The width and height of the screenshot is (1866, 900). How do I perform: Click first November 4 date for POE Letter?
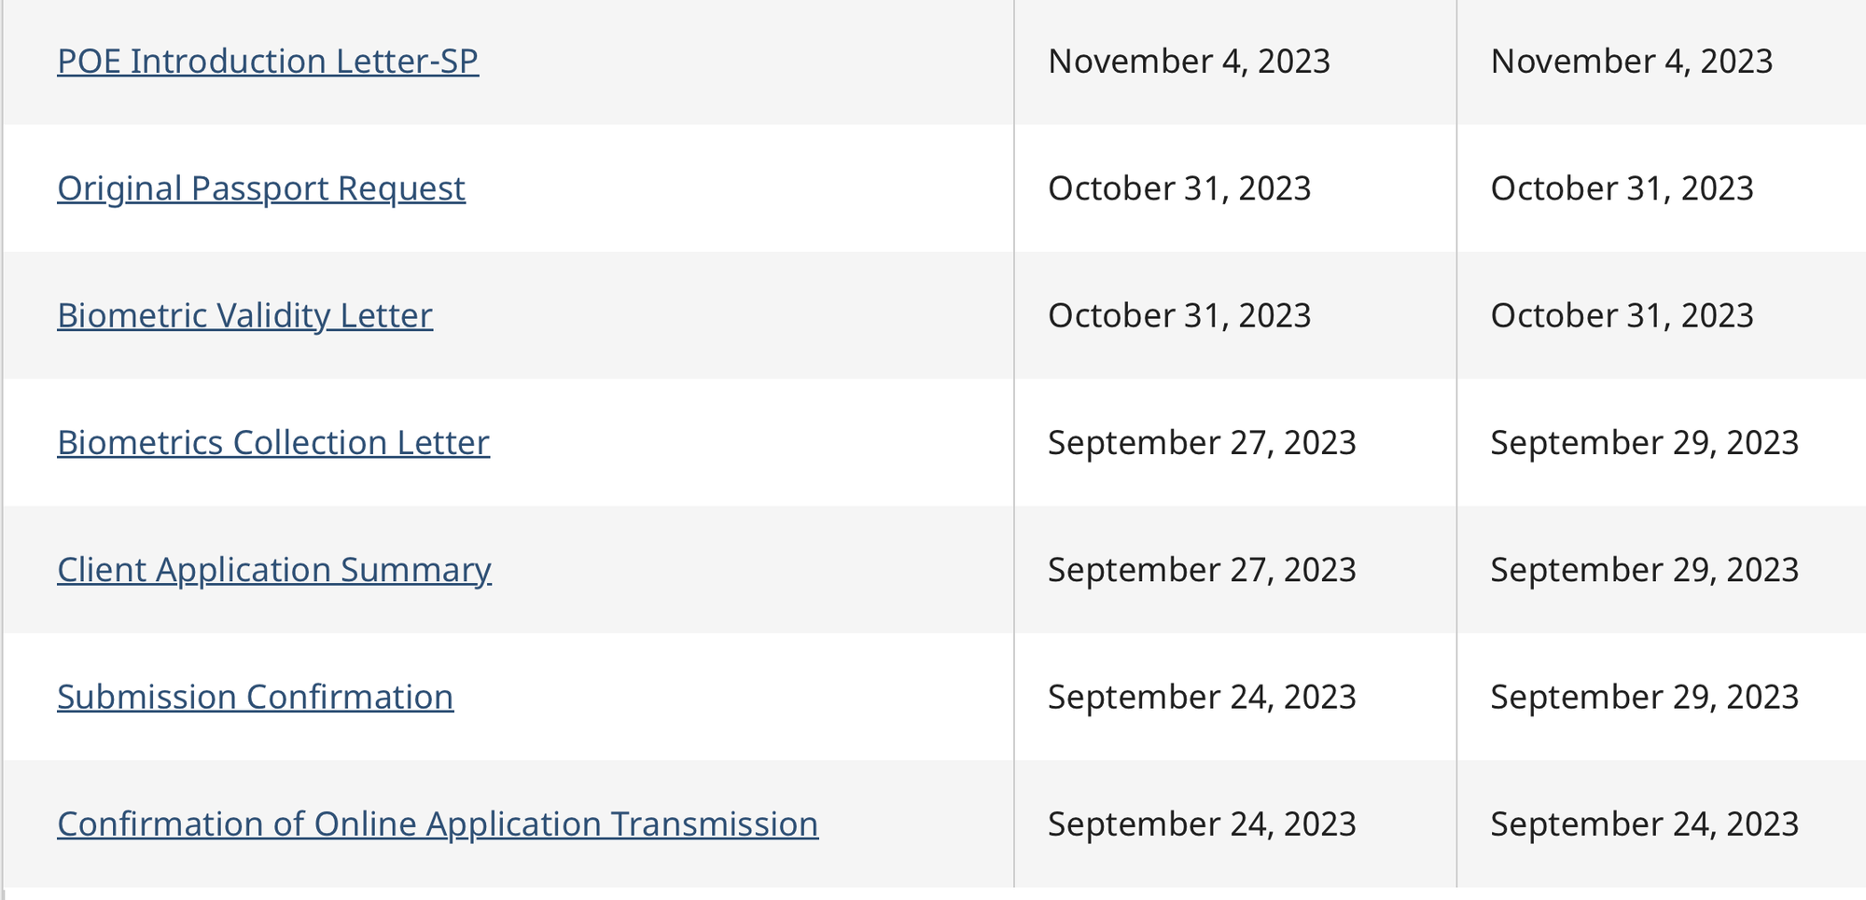coord(1189,62)
